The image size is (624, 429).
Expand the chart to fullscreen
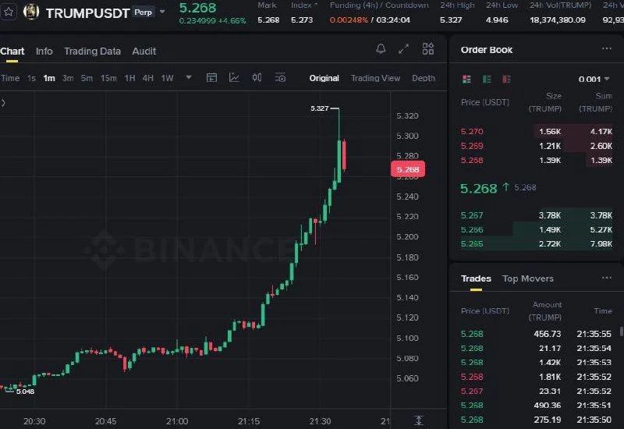click(x=403, y=49)
